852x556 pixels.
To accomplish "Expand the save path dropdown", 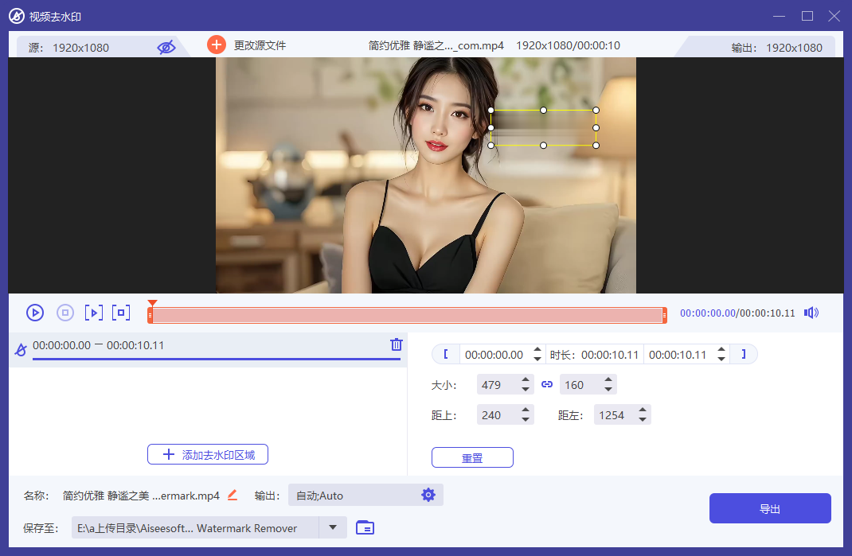I will pyautogui.click(x=333, y=527).
